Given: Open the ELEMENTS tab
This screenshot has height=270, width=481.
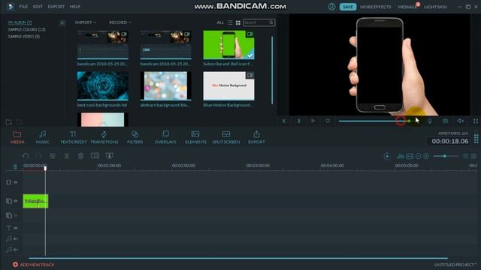Looking at the screenshot, I should [x=195, y=137].
